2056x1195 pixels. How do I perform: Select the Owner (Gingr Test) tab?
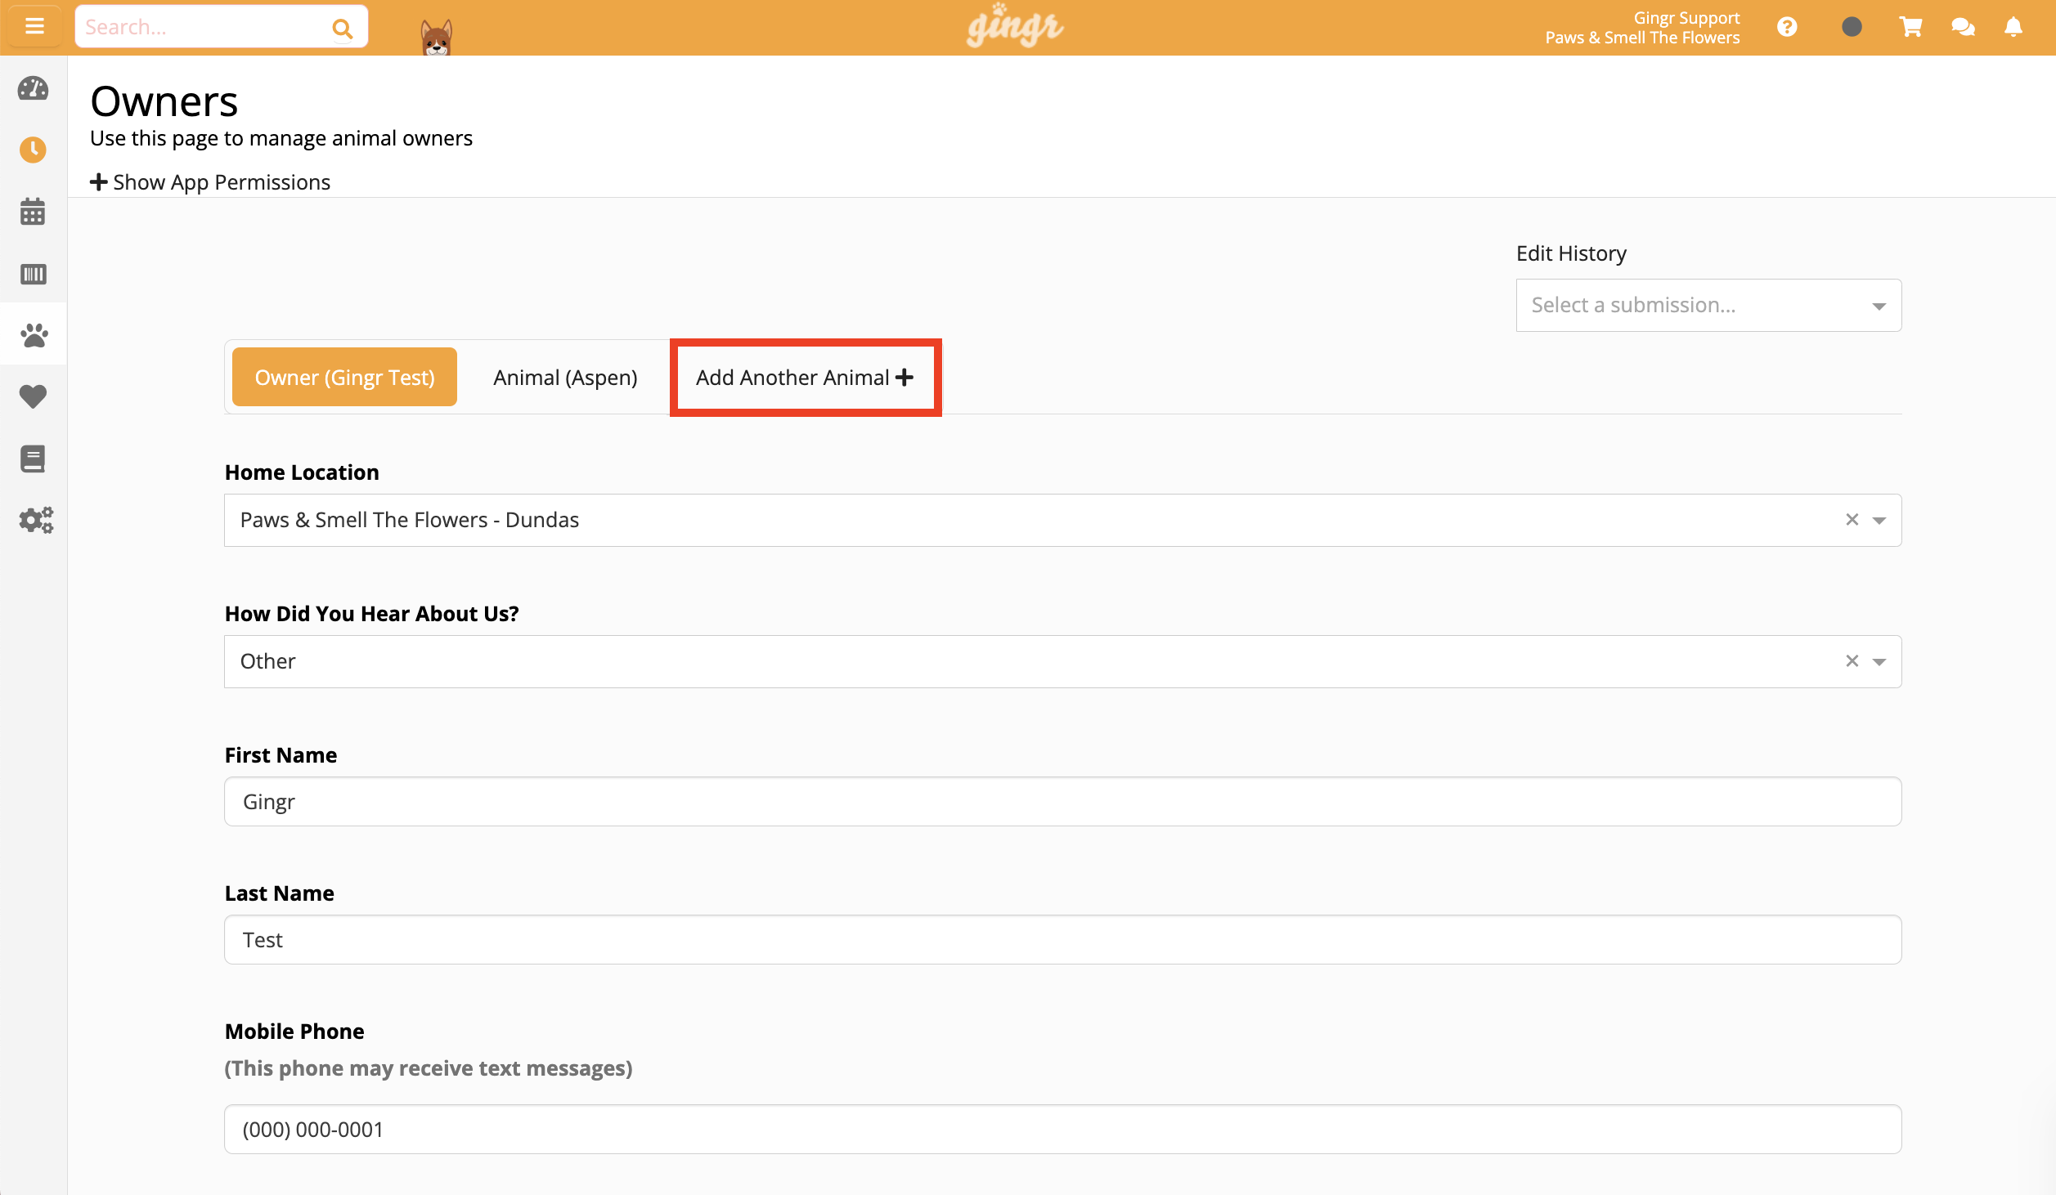pos(344,377)
